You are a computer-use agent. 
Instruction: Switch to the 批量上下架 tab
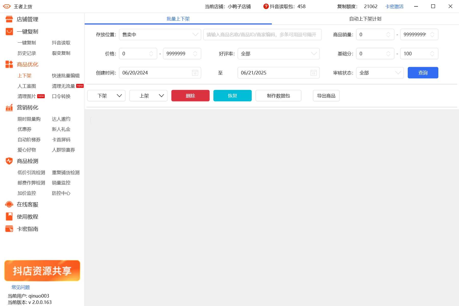(178, 19)
